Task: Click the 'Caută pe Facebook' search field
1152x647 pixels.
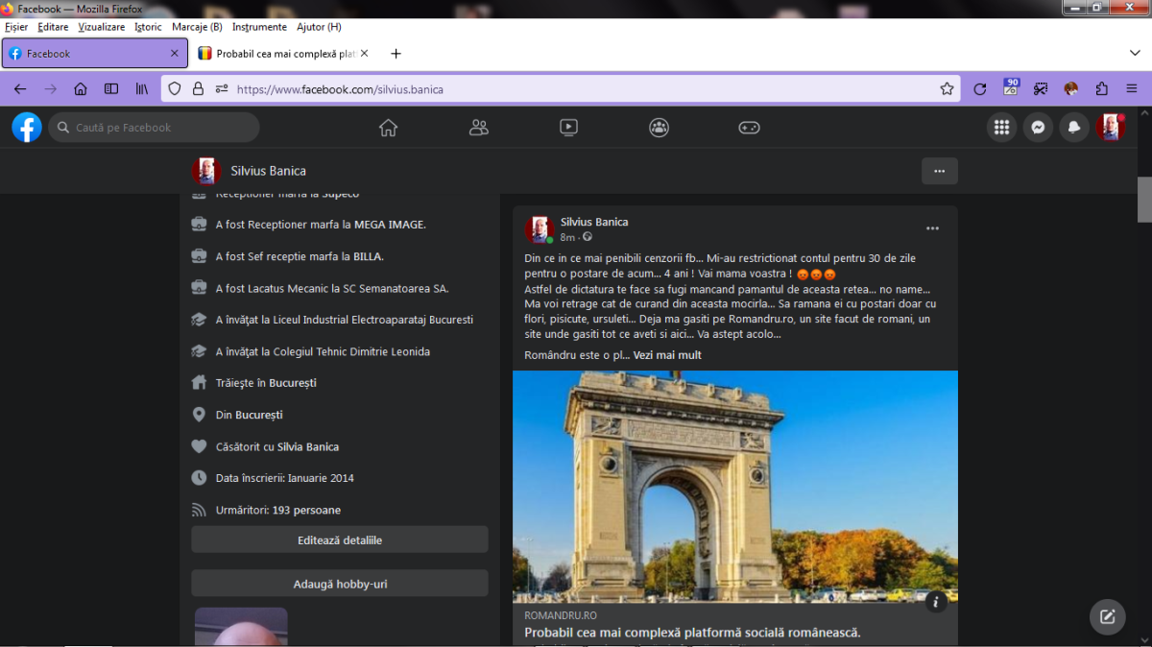Action: click(154, 127)
